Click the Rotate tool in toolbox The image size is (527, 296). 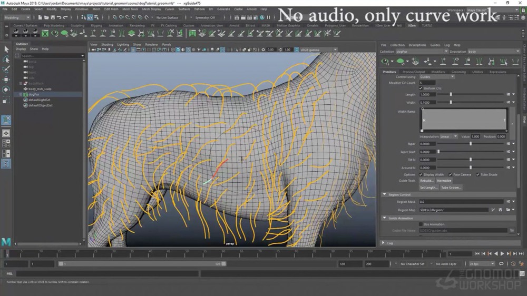pos(6,90)
